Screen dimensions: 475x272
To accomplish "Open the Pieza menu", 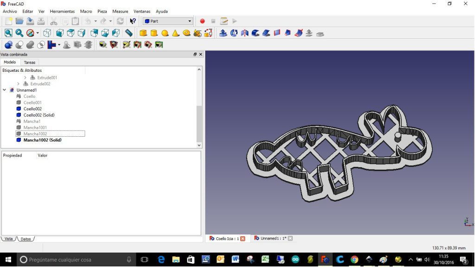I will pos(102,11).
